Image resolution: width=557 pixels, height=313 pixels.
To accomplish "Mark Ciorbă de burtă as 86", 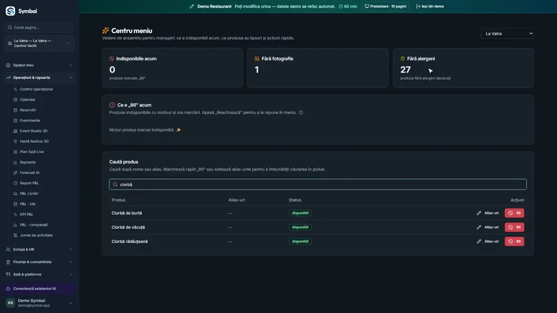I will click(x=514, y=213).
